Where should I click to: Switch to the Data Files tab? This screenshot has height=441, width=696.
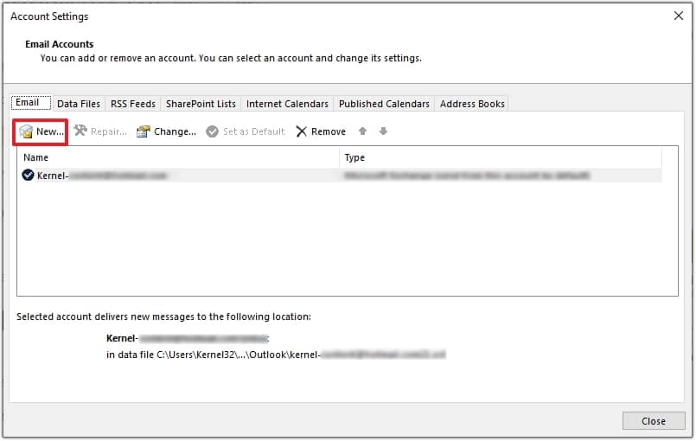click(x=79, y=104)
